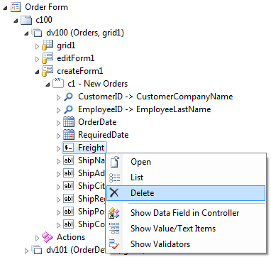Click the c100 container icon
This screenshot has width=271, height=257.
coord(26,20)
